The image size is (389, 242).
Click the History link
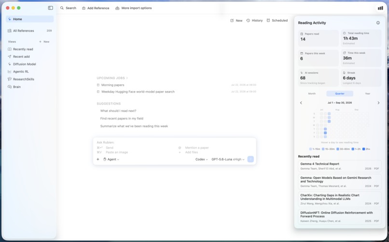[x=254, y=21]
